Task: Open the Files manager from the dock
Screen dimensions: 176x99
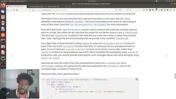Action: pyautogui.click(x=3, y=17)
